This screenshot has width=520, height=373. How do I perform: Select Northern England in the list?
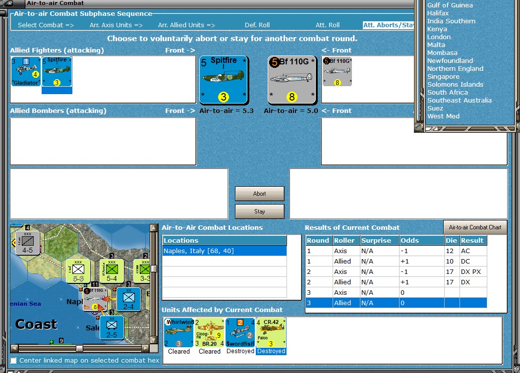(455, 69)
